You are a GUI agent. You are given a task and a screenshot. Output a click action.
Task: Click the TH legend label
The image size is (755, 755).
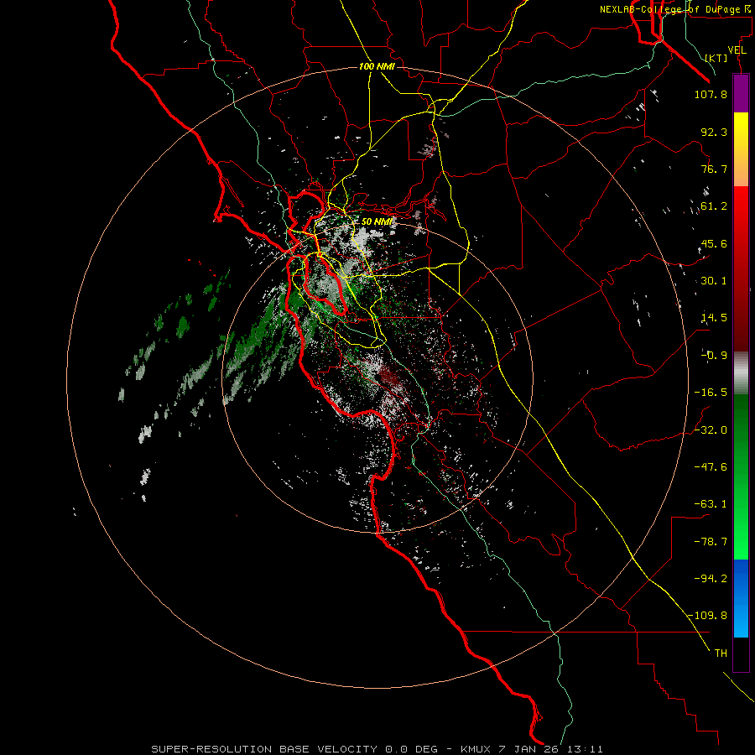coord(721,653)
